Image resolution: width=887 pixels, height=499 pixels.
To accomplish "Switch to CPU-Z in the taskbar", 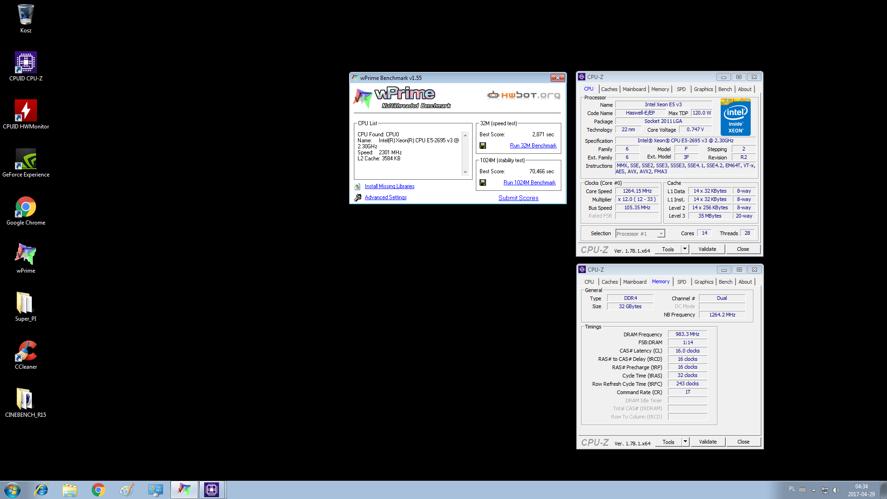I will tap(212, 490).
